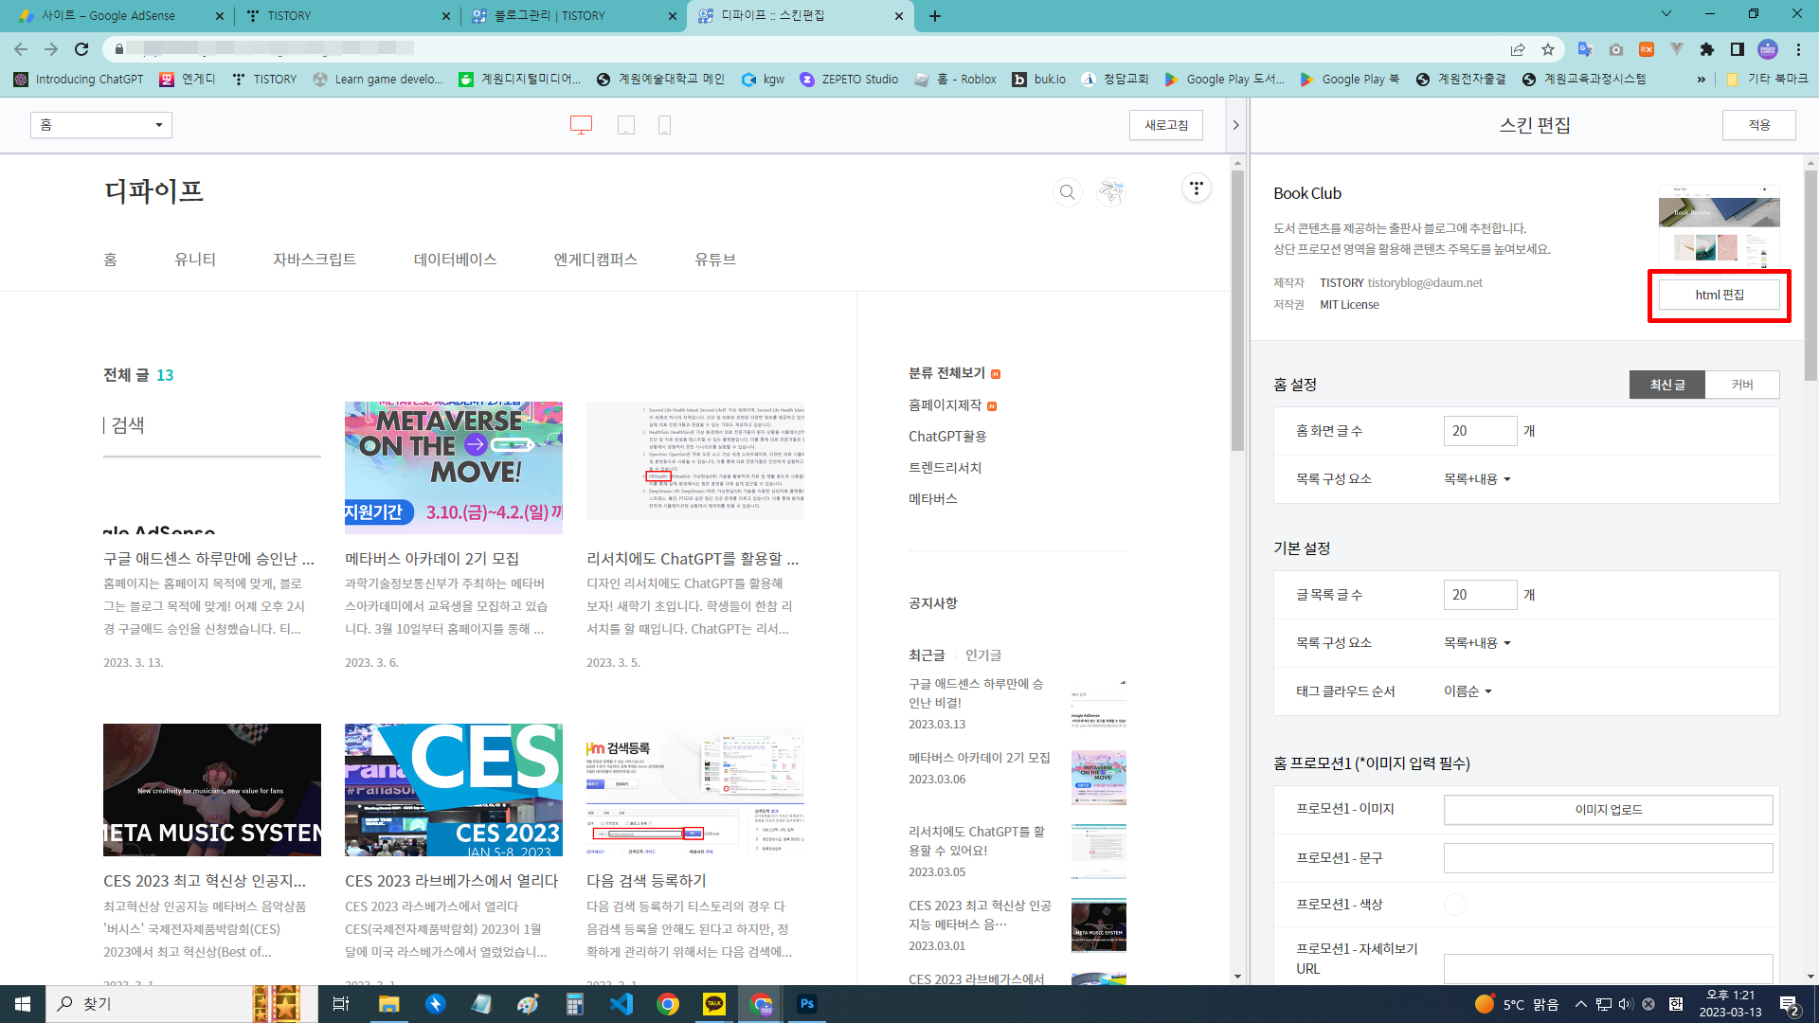Screen dimensions: 1819x1023
Task: Open Calculator from the taskbar
Action: pyautogui.click(x=575, y=1004)
